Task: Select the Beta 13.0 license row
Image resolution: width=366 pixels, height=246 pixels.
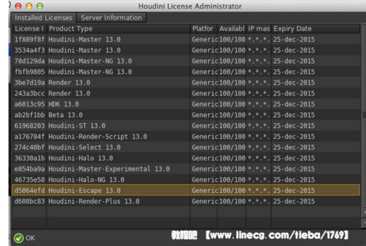Action: (x=187, y=115)
